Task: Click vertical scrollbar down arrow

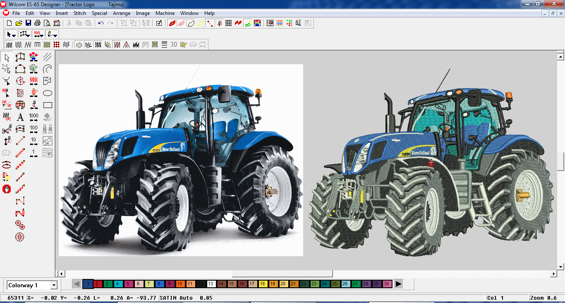Action: coord(561,267)
